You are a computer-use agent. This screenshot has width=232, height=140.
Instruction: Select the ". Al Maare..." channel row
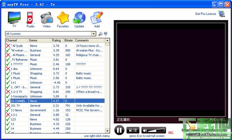pyautogui.click(x=55, y=55)
